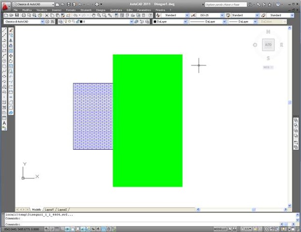Open color control DaLayer dropdown
The height and width of the screenshot is (232, 301).
185,22
